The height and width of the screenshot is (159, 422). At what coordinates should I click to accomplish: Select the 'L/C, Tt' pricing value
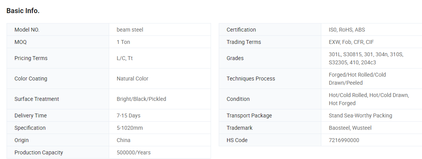pyautogui.click(x=125, y=58)
